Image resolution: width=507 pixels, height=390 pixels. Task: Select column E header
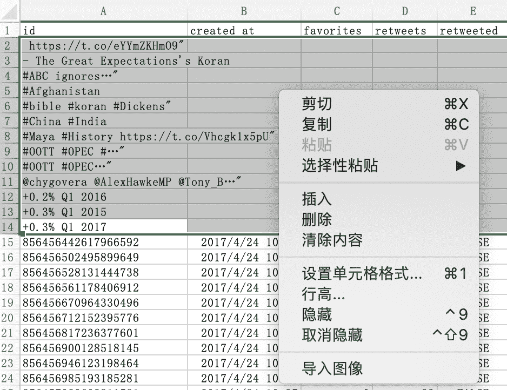click(472, 11)
